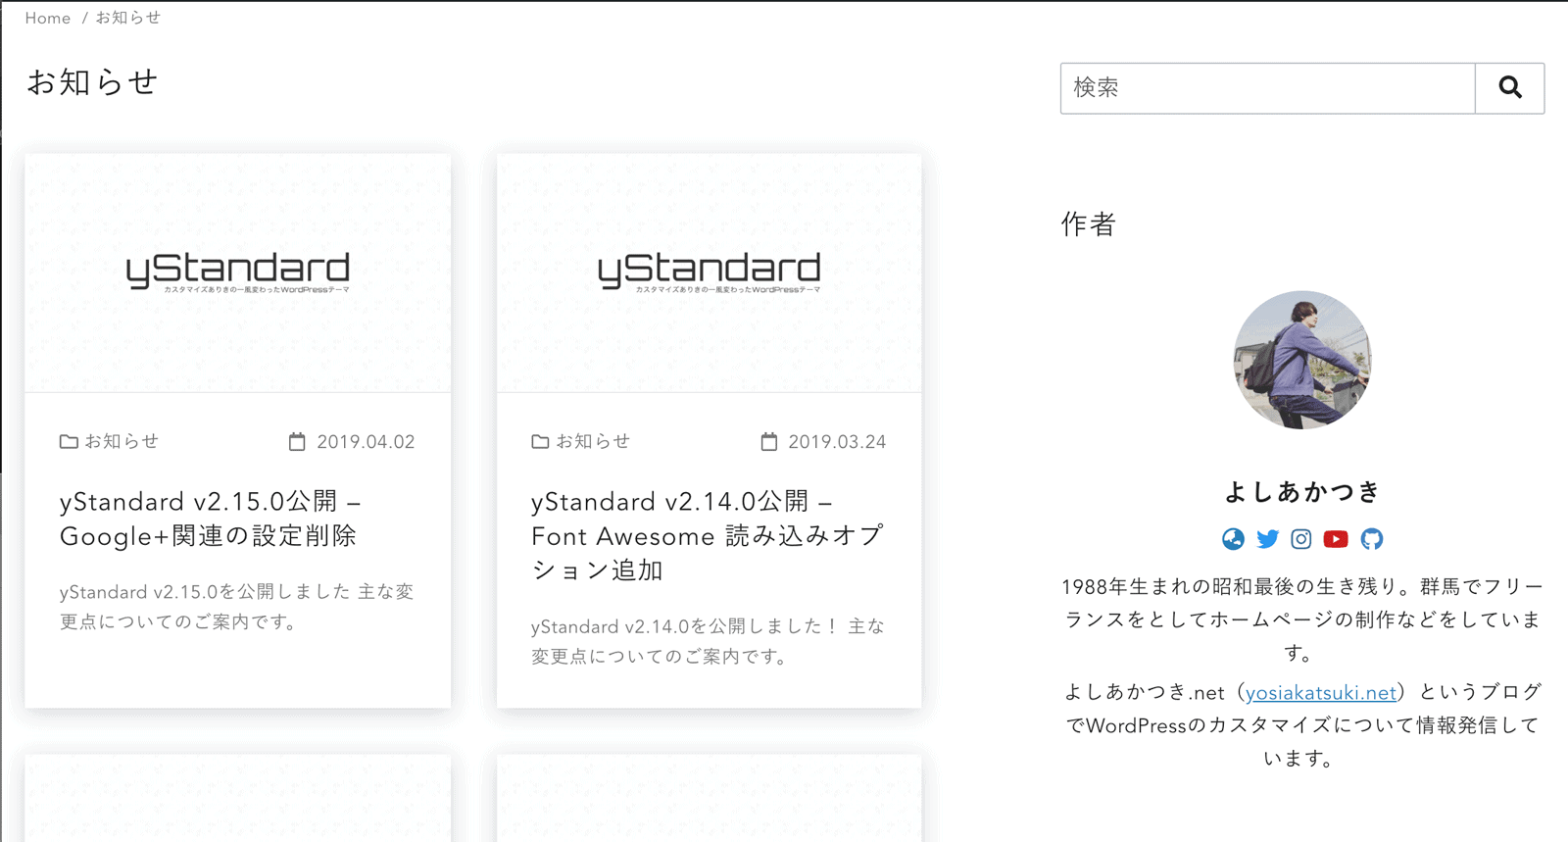Click calendar icon beside 2019.03.24
The width and height of the screenshot is (1568, 842).
[769, 442]
